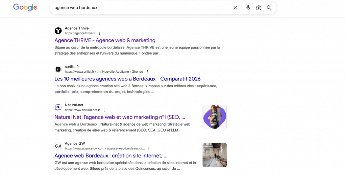Open 'Agence THRIVE - Agence web & marketing' link
Viewport: 346px width, 175px height.
tap(105, 40)
